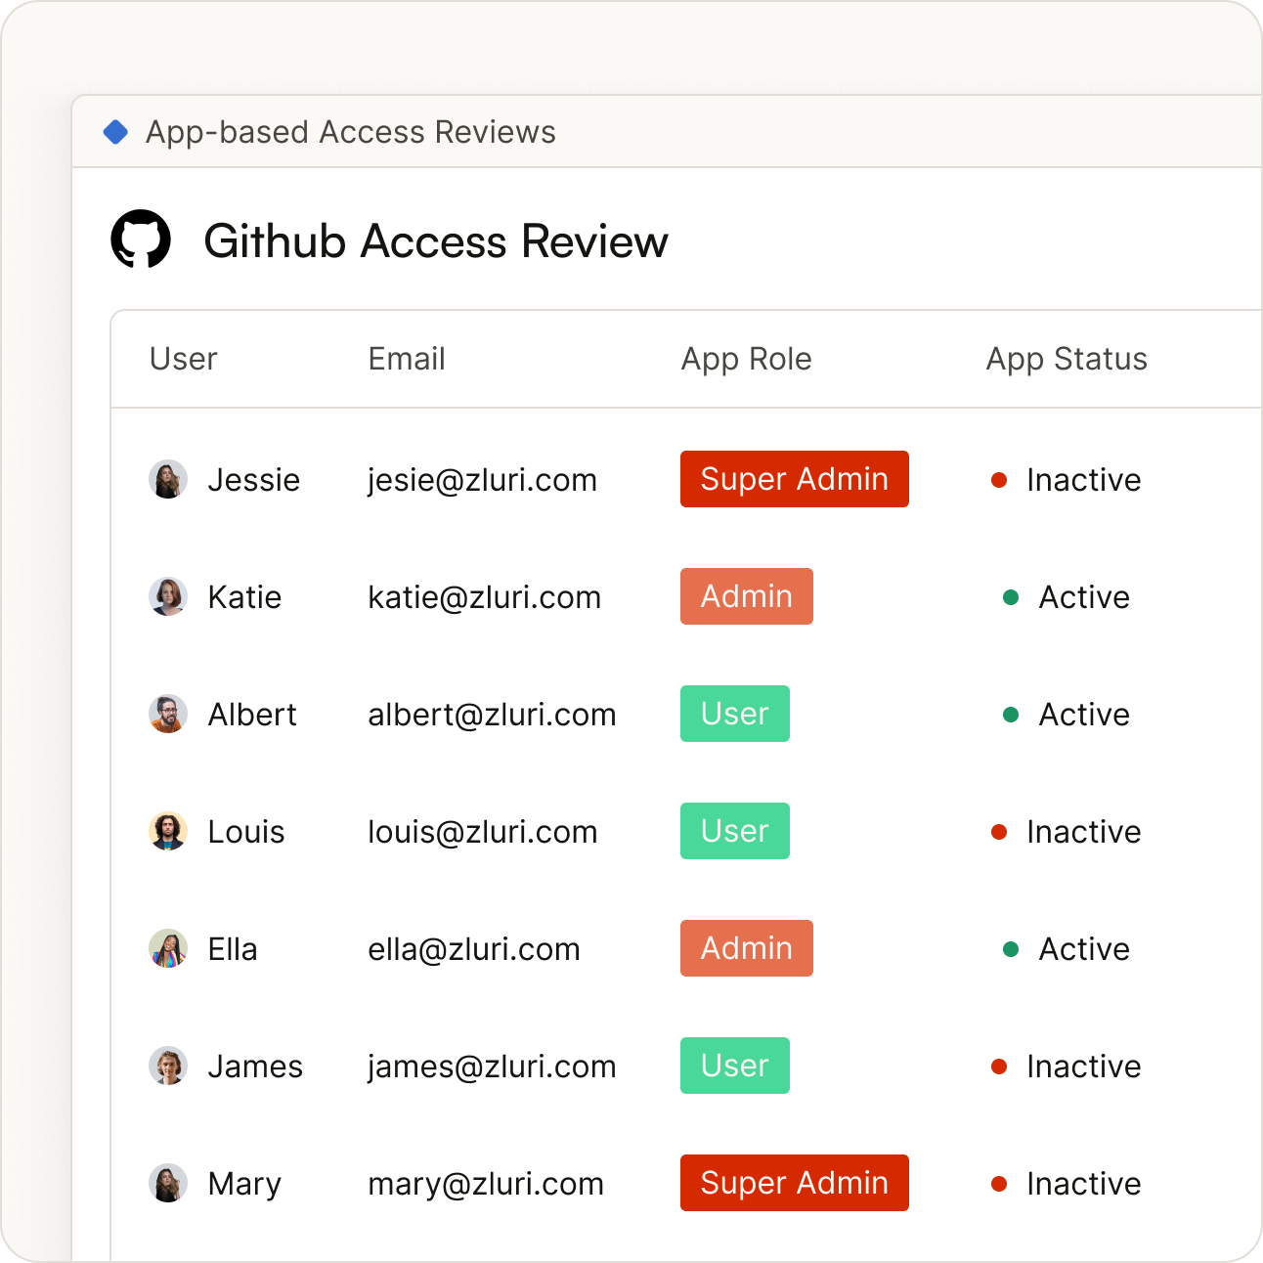Select the name Mary
Image resolution: width=1263 pixels, height=1263 pixels.
pyautogui.click(x=244, y=1184)
